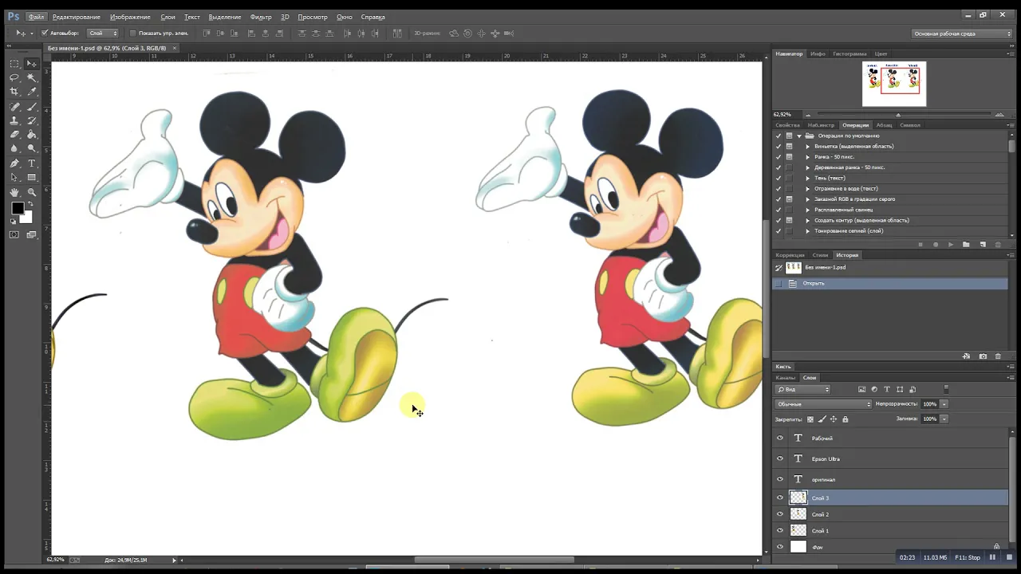Expand the Рамка - 50 пикс. action

(x=807, y=157)
